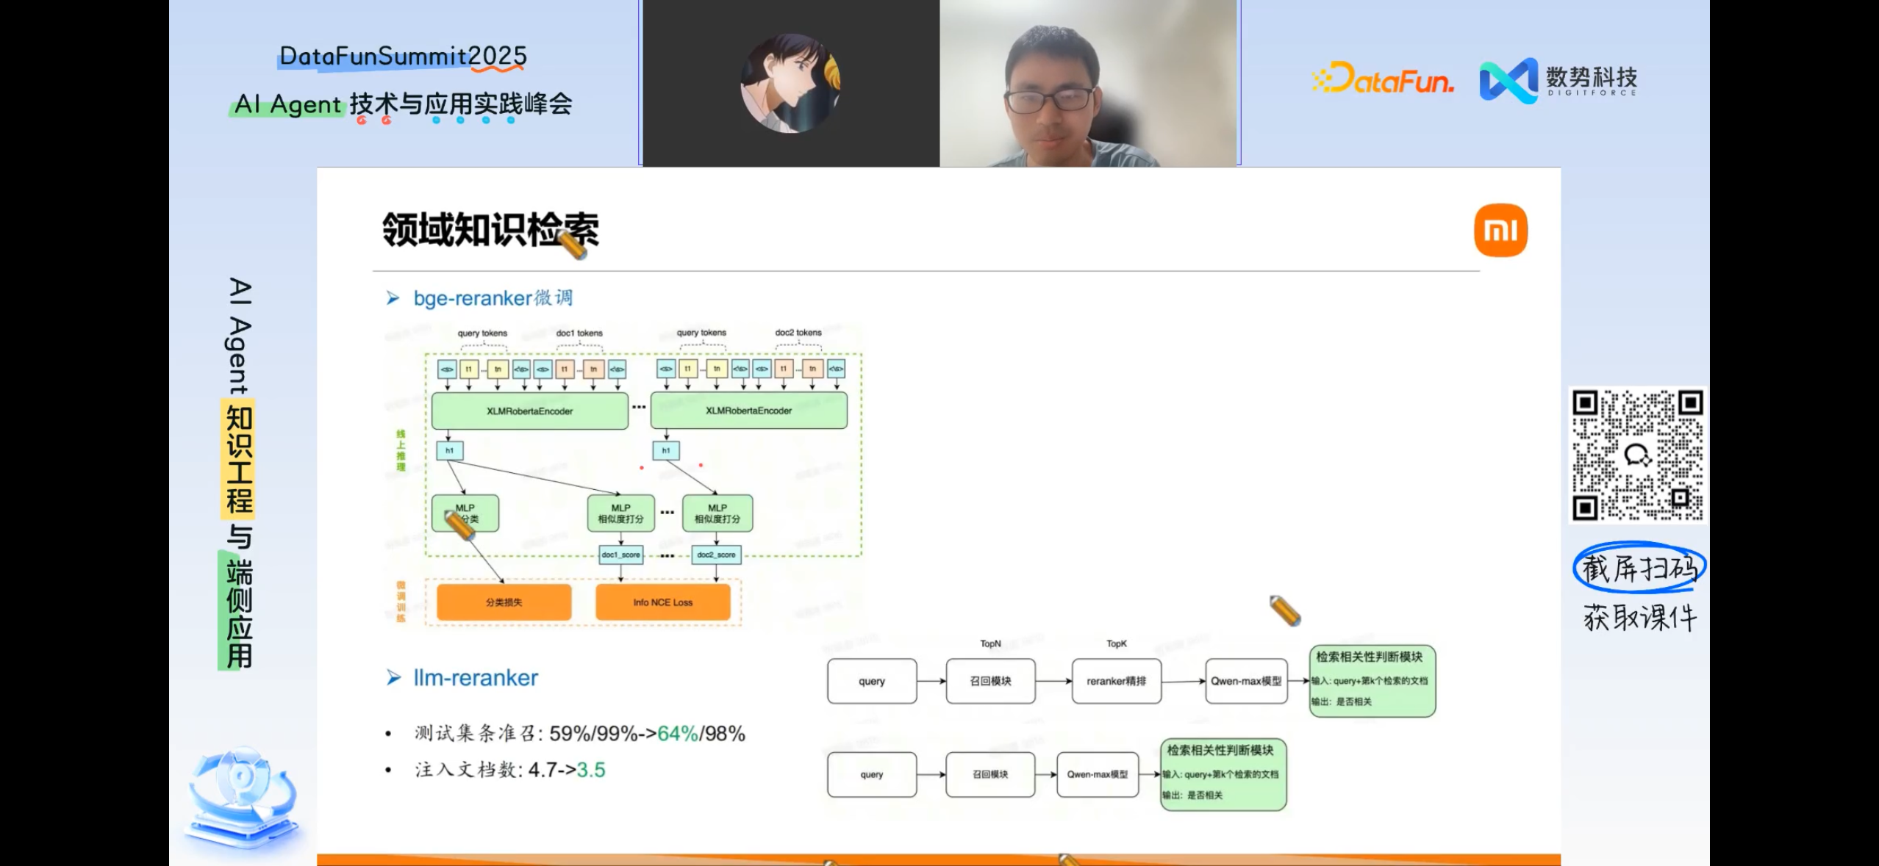Click the left XLMRobertaEncoder block

[x=529, y=411]
